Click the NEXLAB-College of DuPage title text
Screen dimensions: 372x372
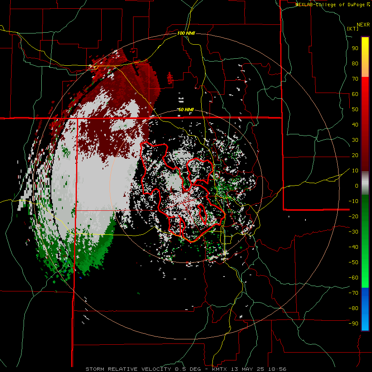tap(332, 5)
